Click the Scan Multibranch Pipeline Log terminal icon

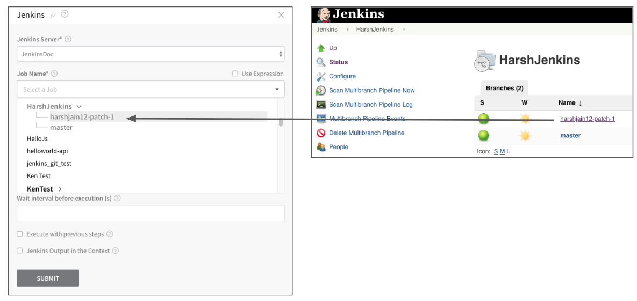coord(321,105)
